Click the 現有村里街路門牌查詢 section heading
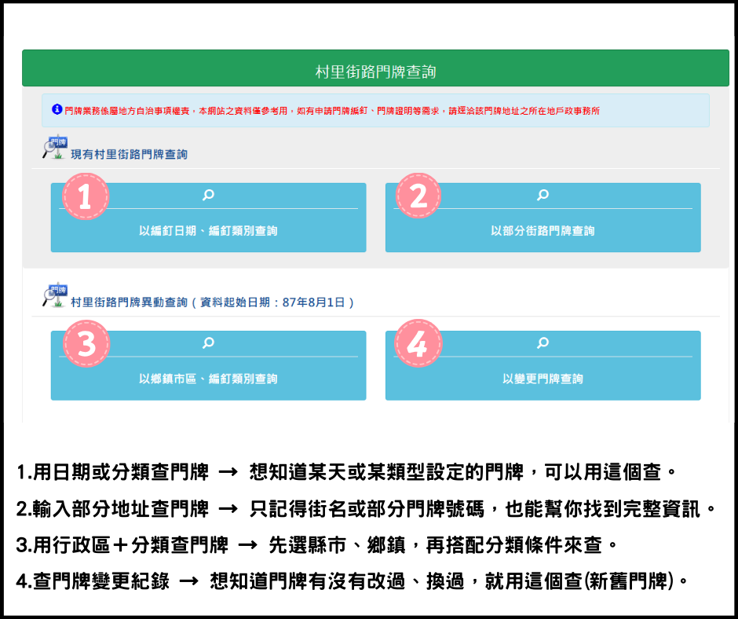Viewport: 738px width, 619px height. click(x=130, y=154)
